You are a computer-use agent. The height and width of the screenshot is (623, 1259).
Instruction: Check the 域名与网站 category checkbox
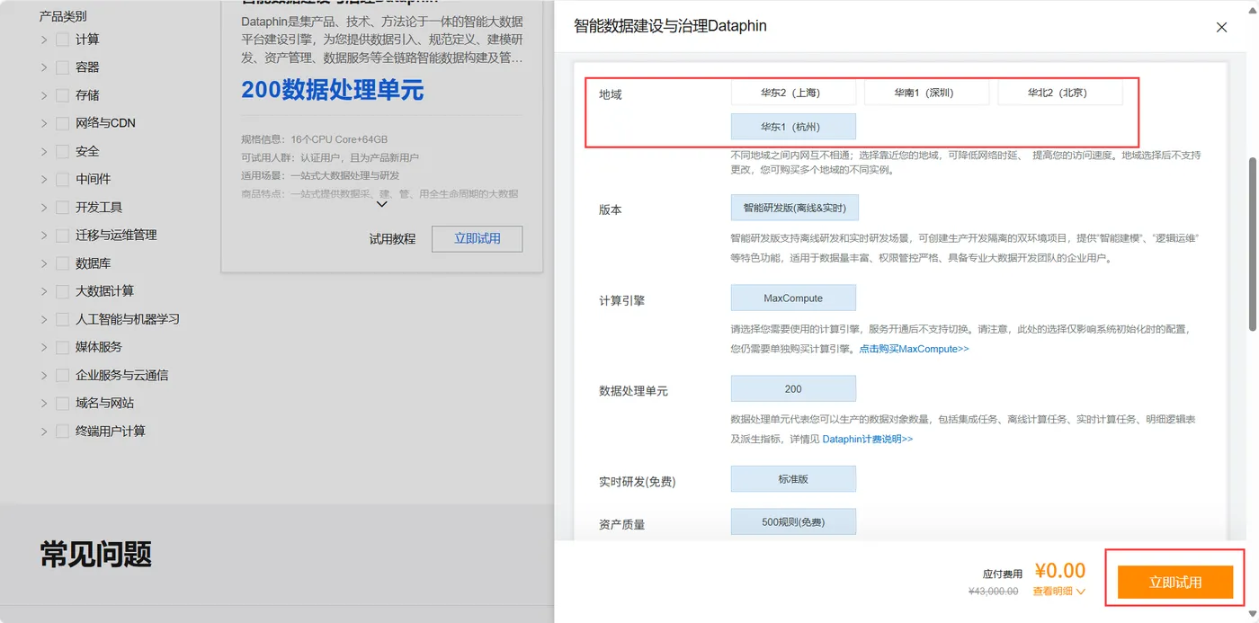click(62, 404)
